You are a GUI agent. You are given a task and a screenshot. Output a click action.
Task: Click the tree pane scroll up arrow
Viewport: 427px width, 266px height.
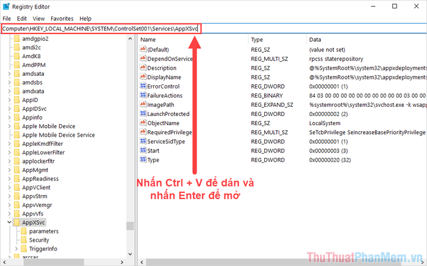[x=130, y=38]
